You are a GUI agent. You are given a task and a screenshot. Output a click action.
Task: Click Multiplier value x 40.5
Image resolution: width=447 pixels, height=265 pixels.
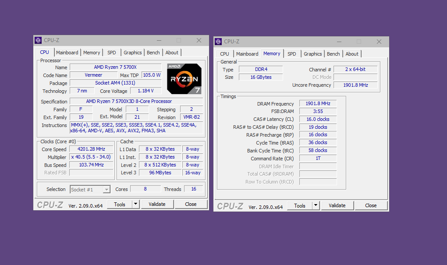(x=91, y=157)
